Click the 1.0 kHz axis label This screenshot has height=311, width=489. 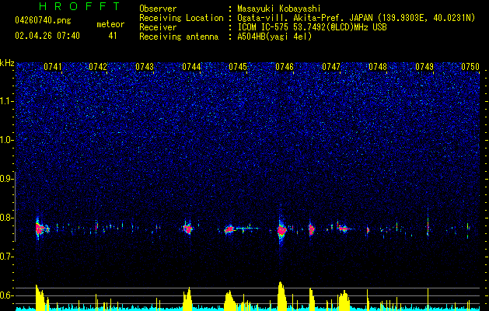point(7,140)
